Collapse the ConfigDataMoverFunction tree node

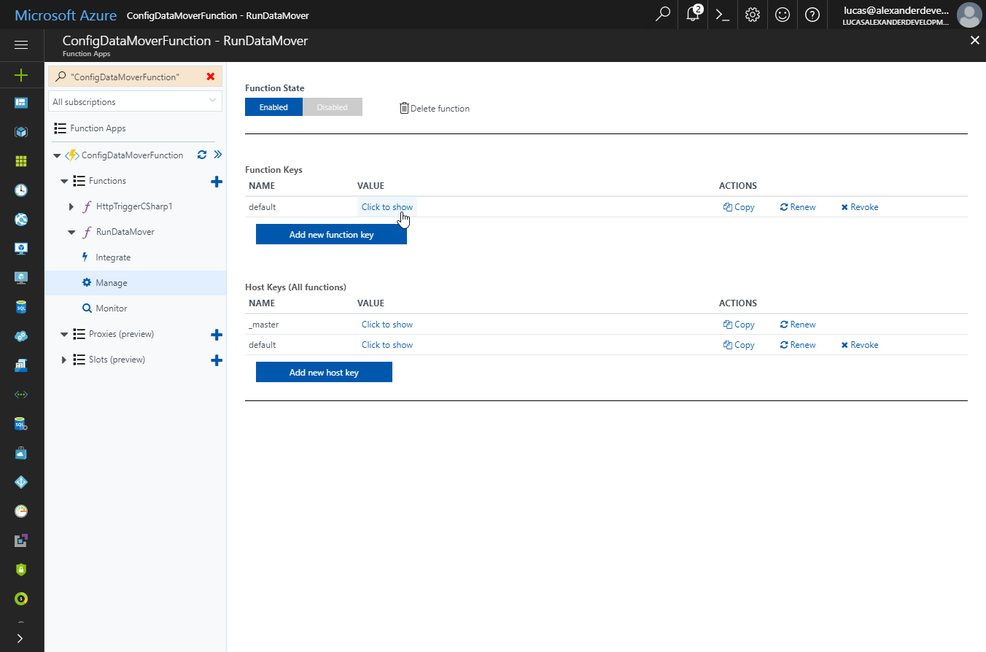pos(57,155)
